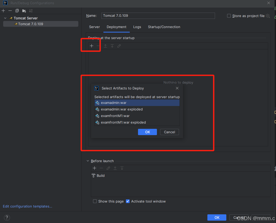
Task: Move Before launch task up
Action: [115, 168]
